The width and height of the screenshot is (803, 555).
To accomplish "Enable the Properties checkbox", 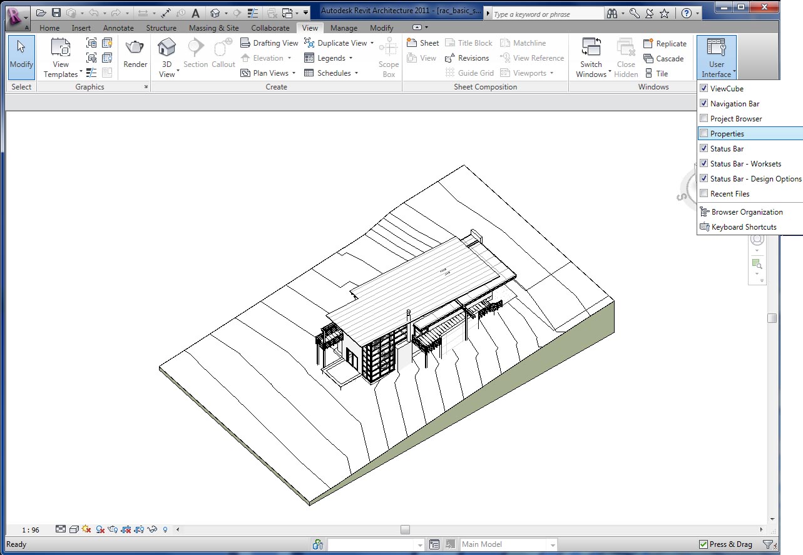I will click(x=704, y=133).
